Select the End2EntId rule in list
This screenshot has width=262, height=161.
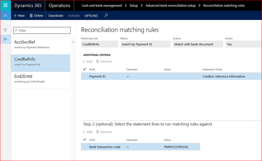pyautogui.click(x=40, y=80)
